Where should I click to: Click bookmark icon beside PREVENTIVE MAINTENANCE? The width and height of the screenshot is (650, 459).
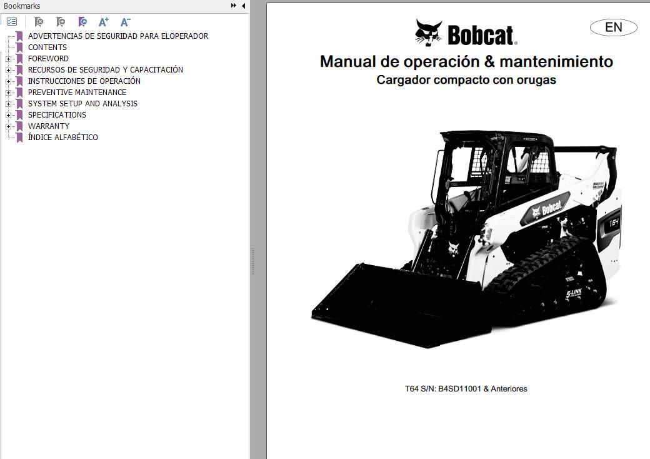[x=19, y=92]
